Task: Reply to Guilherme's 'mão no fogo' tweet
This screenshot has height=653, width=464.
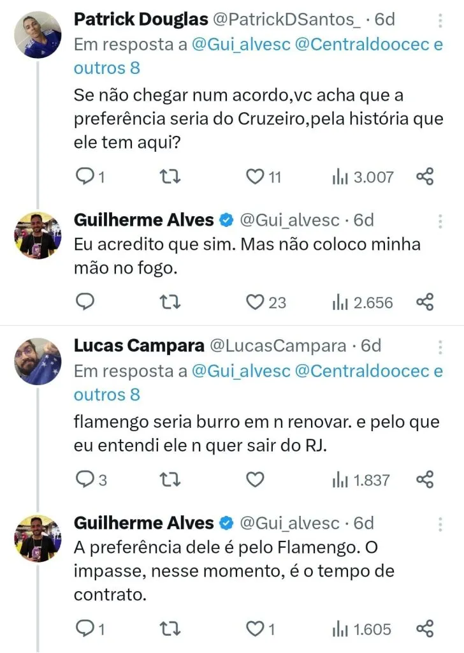Action: (x=85, y=302)
